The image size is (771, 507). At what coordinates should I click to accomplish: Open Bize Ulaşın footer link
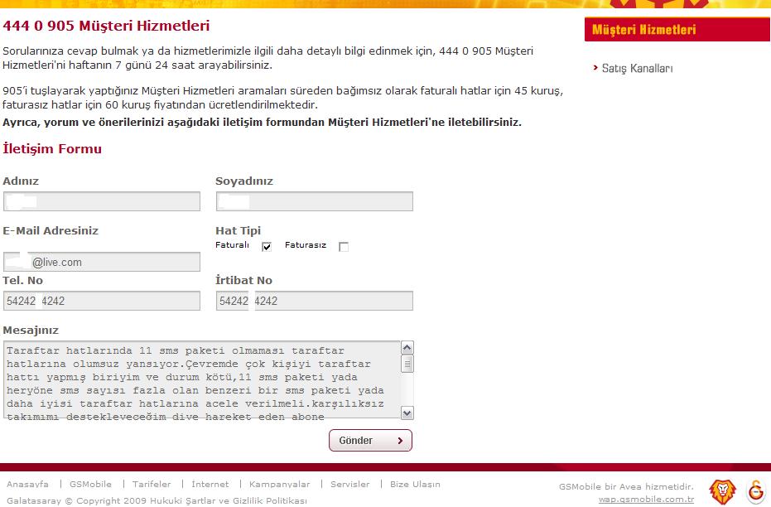click(x=415, y=485)
